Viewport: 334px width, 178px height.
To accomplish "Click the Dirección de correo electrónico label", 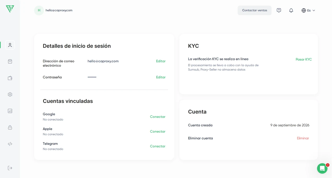I will tap(58, 63).
